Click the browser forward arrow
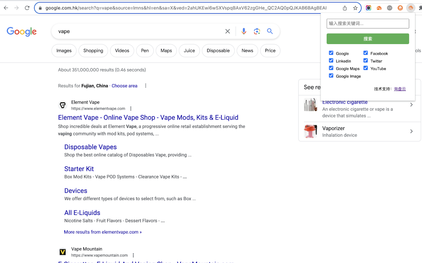 point(16,8)
